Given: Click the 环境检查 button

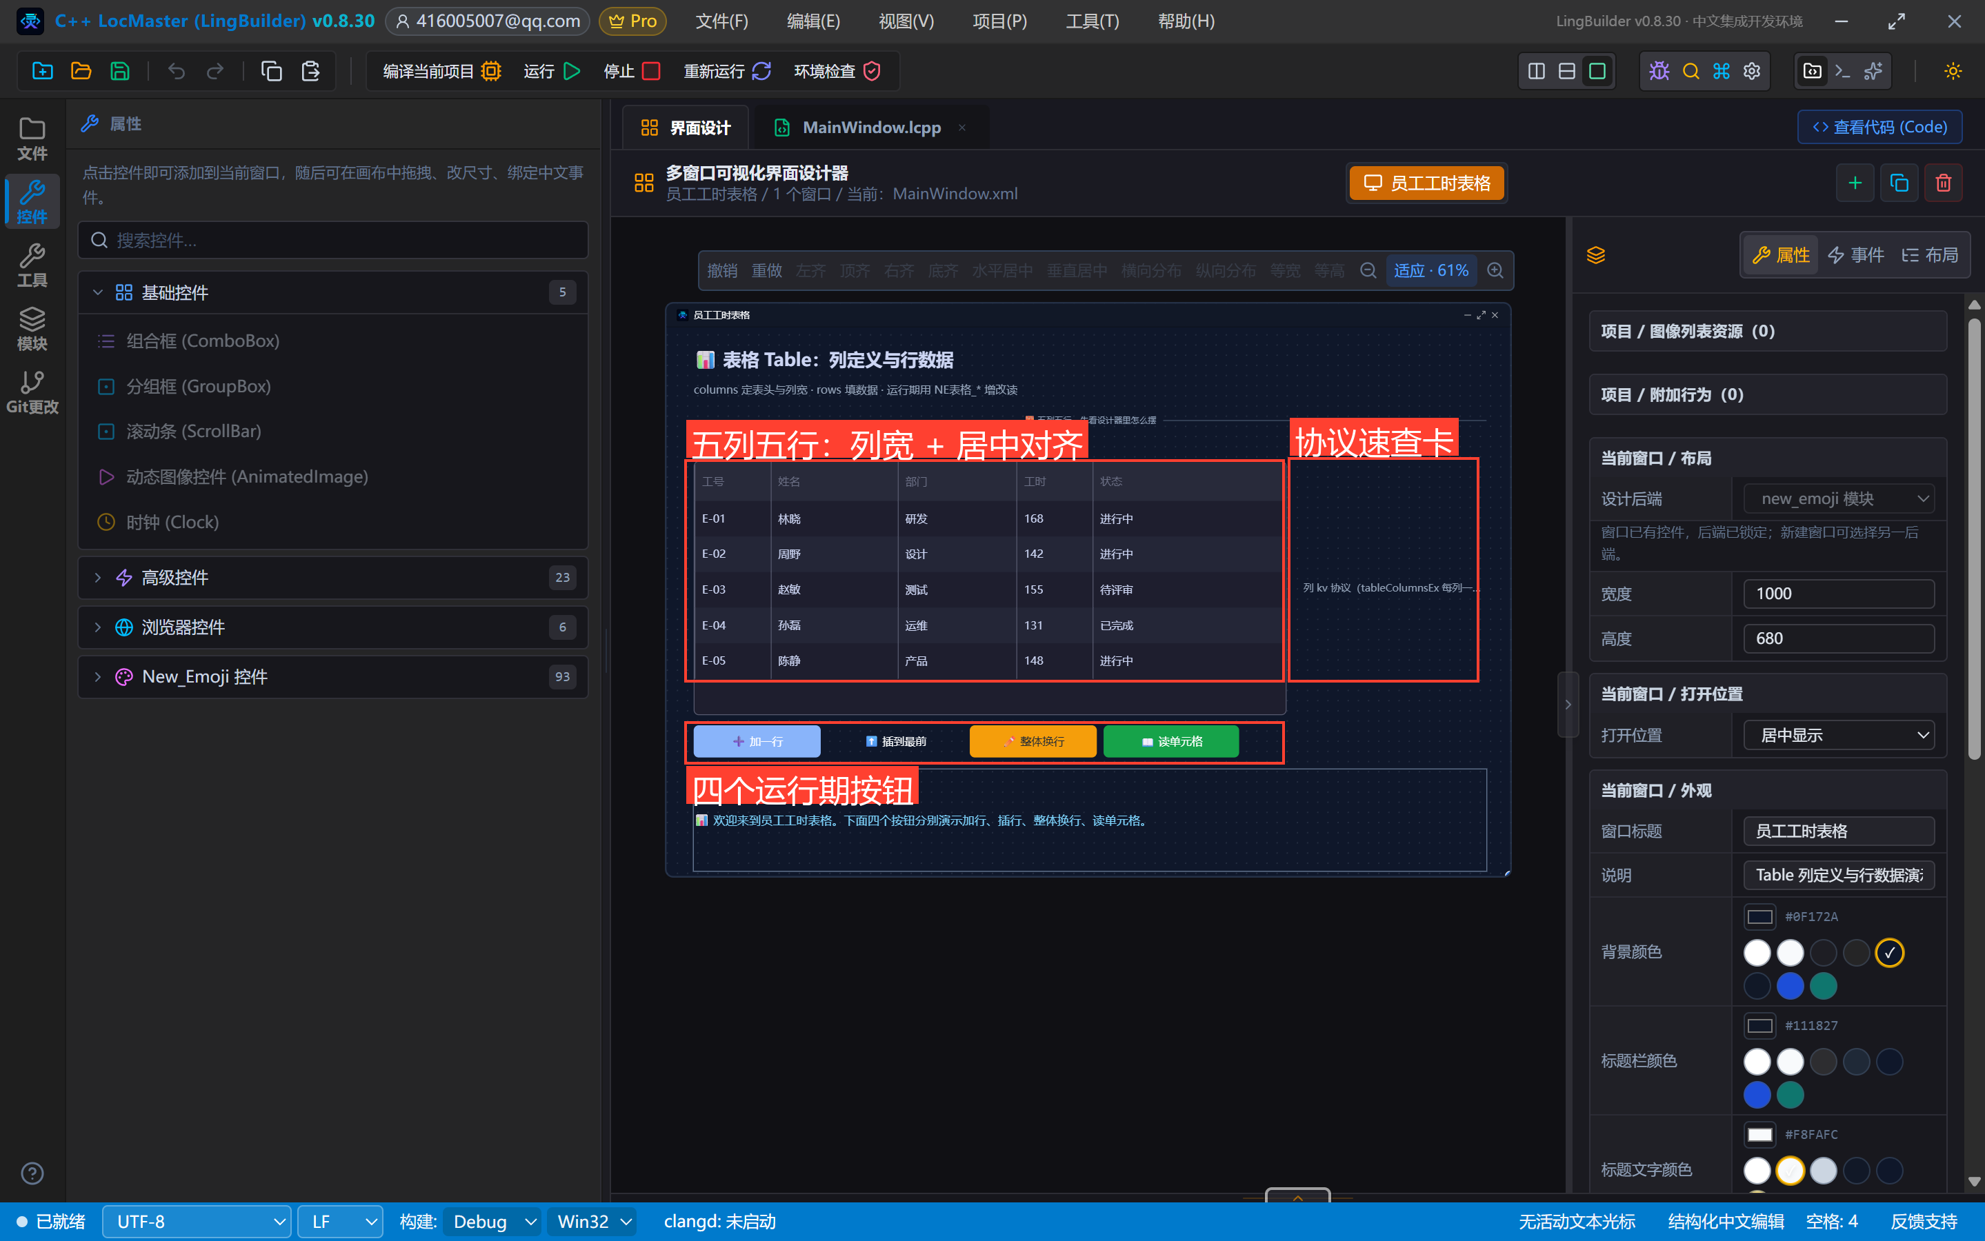Looking at the screenshot, I should pyautogui.click(x=837, y=72).
